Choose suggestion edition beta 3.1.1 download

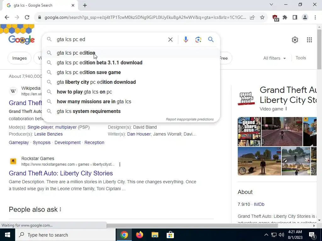pyautogui.click(x=131, y=63)
